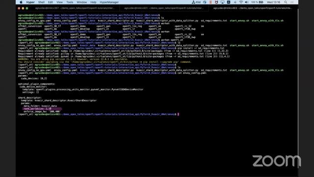Click the numpy requirement already satisfied line
Viewport: 314px width, 177px height.
(123, 51)
